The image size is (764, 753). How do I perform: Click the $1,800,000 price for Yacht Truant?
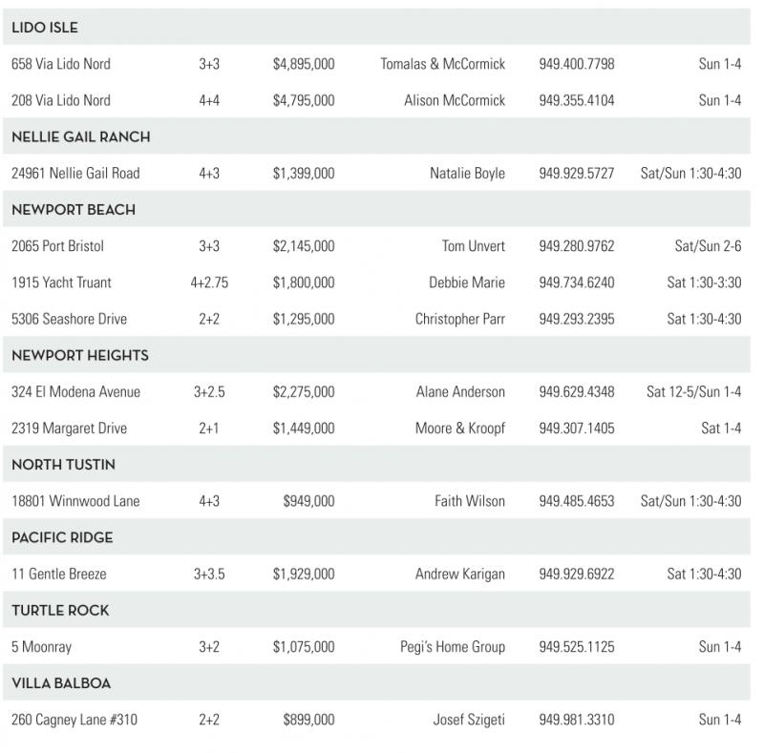coord(304,282)
